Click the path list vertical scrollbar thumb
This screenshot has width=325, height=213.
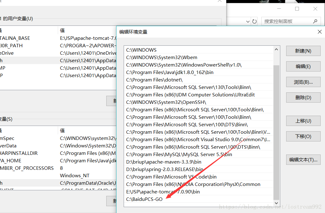pos(276,132)
